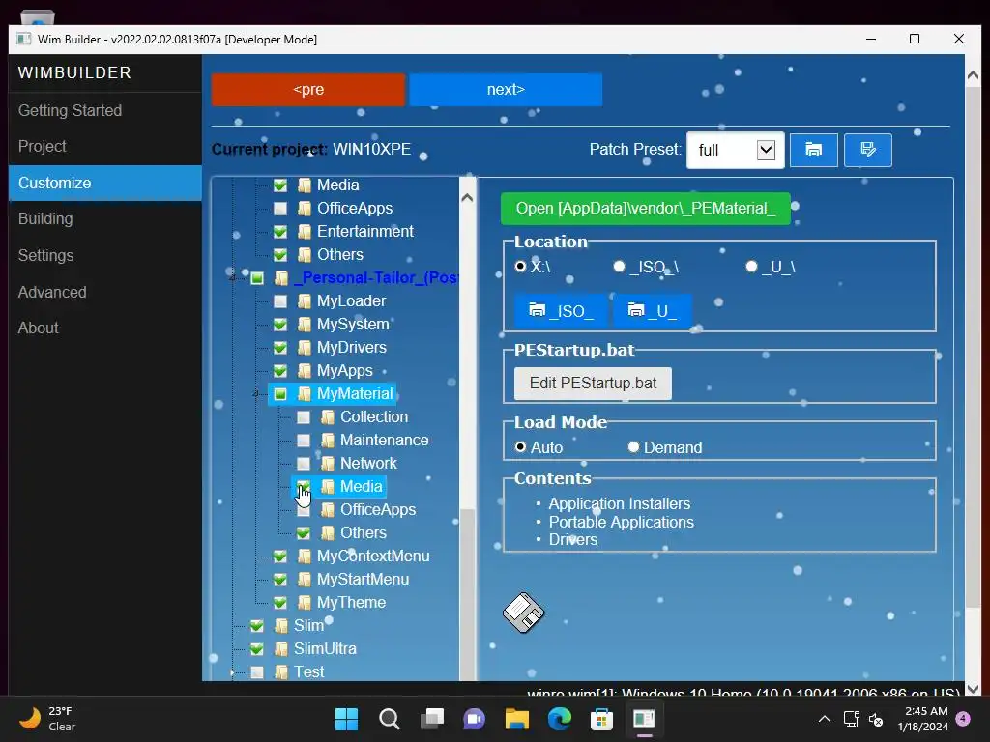Open the patch preset folder icon button
The image size is (990, 742).
pyautogui.click(x=813, y=150)
